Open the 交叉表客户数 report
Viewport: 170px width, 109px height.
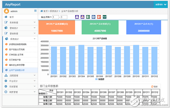[x=21, y=60]
